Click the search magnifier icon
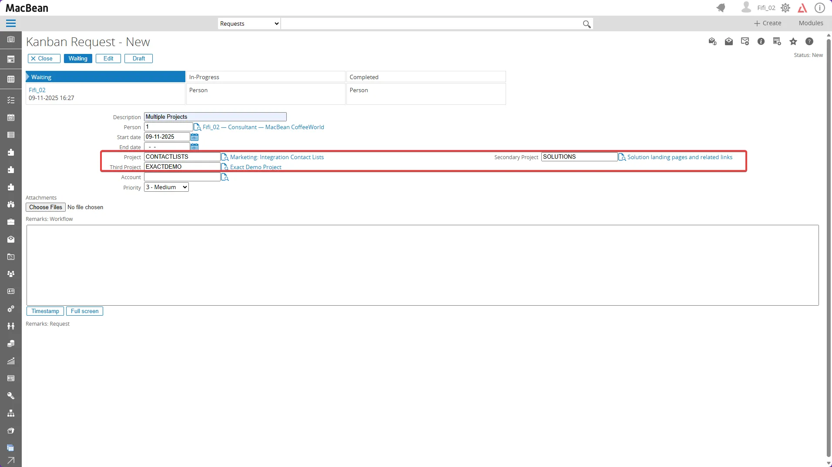 (x=587, y=24)
